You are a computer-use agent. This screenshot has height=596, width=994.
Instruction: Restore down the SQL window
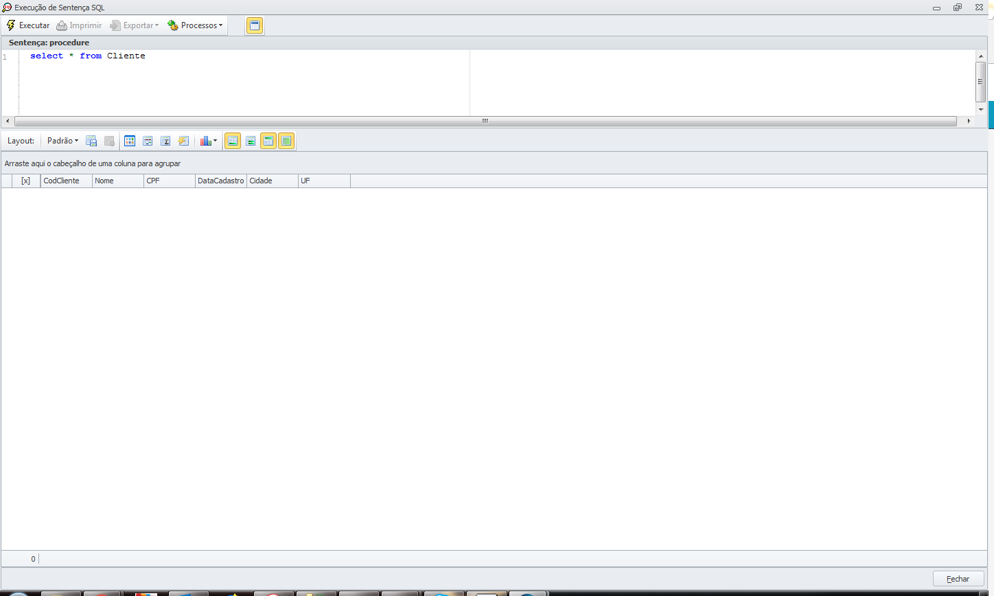pyautogui.click(x=958, y=8)
